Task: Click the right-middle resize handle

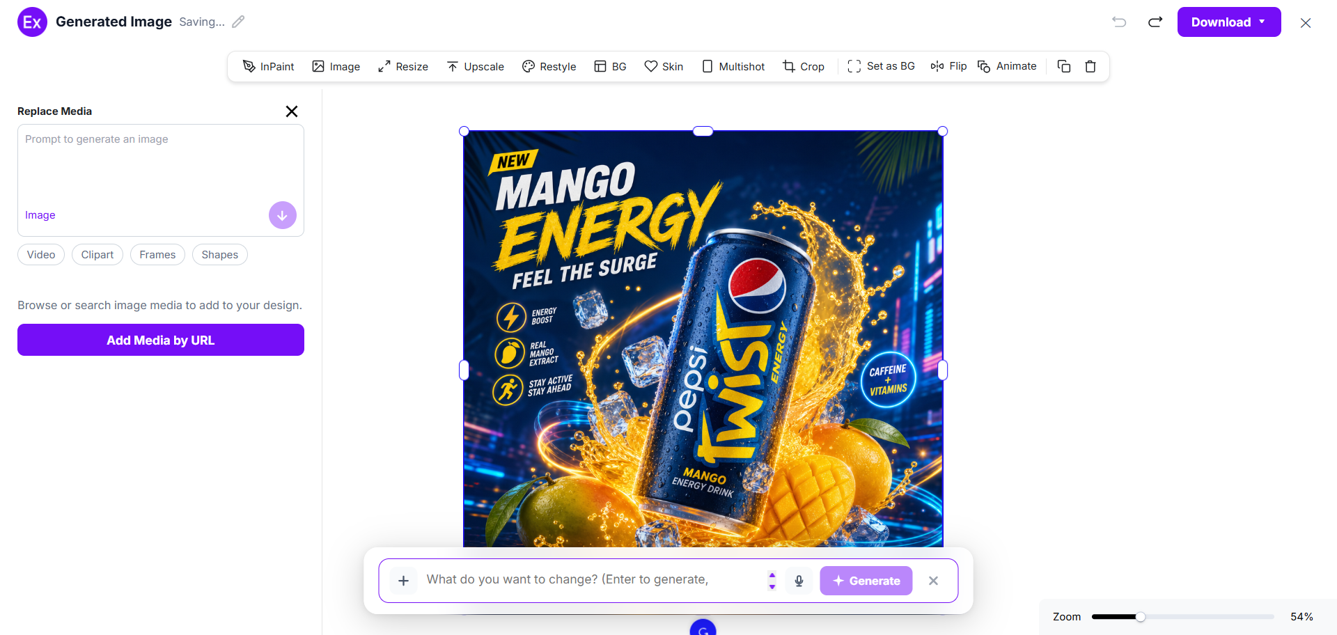Action: coord(943,370)
